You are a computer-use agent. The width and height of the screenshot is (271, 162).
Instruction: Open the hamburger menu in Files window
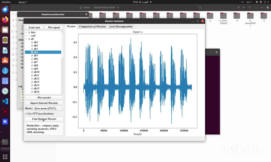pyautogui.click(x=249, y=8)
